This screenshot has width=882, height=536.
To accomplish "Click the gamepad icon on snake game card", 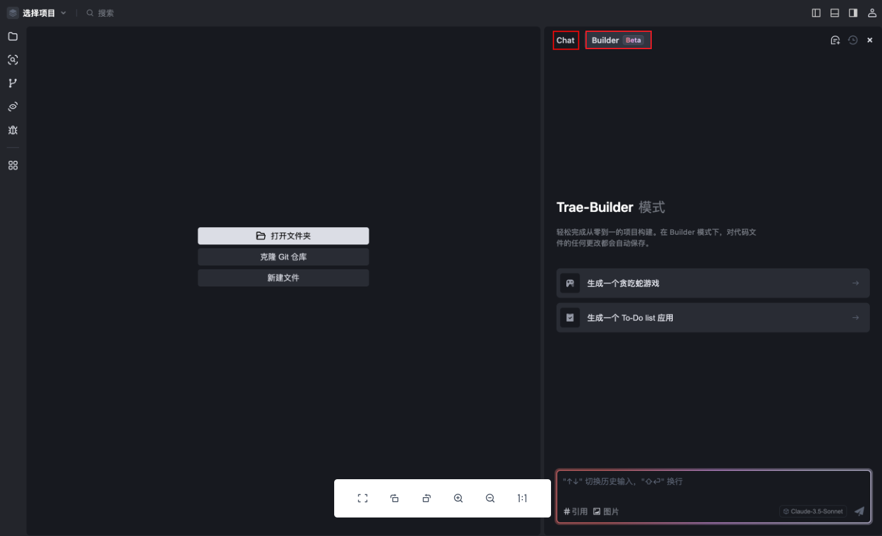I will coord(570,283).
